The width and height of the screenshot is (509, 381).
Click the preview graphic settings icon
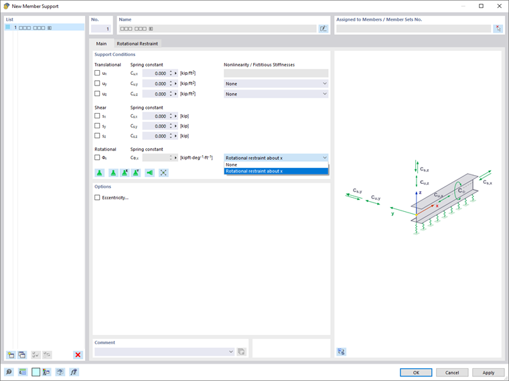(341, 352)
